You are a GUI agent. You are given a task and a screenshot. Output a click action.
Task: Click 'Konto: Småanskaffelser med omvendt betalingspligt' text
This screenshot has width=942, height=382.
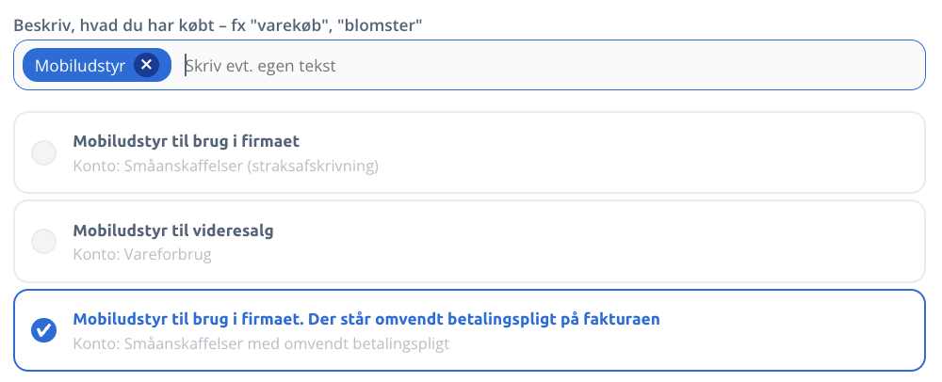click(x=261, y=343)
